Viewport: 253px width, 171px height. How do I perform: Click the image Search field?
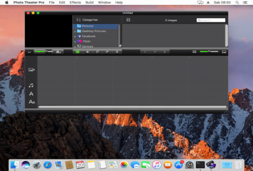coord(211,20)
